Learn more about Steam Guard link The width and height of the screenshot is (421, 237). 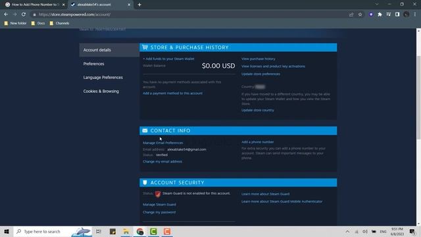[265, 194]
